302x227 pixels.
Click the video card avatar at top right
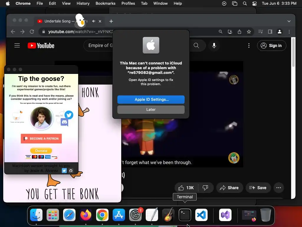coord(234,80)
